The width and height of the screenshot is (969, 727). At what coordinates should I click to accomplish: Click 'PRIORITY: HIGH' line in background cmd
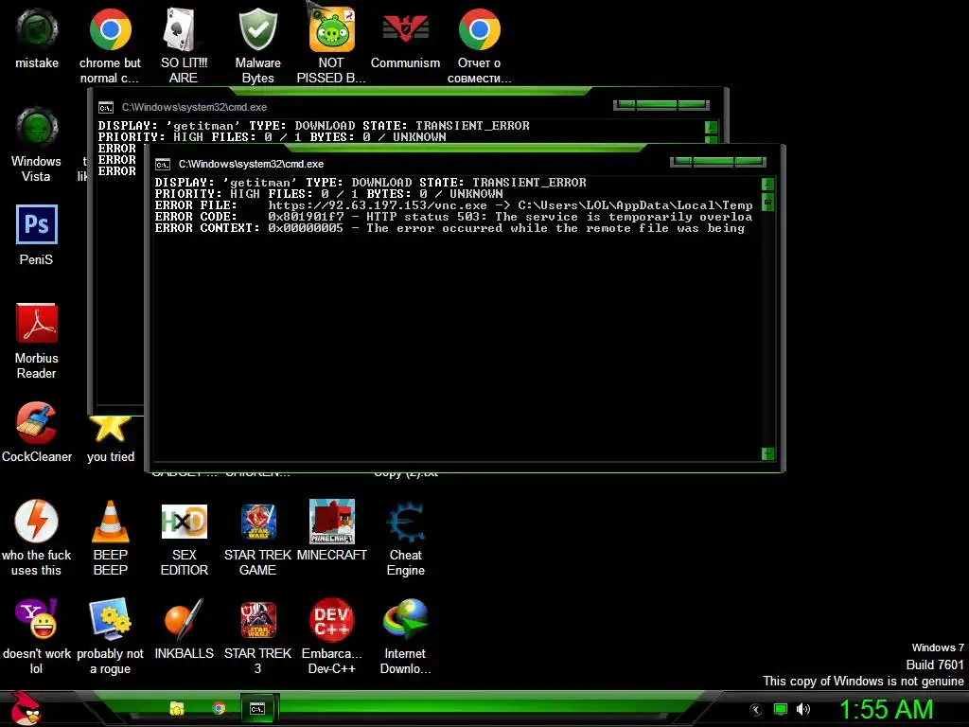point(272,136)
